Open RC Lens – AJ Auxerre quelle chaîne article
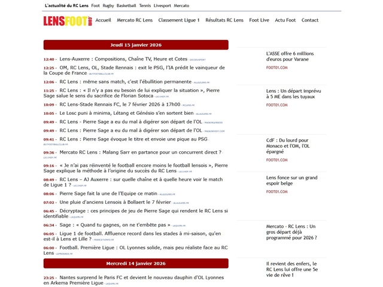The height and width of the screenshot is (287, 383). 133,182
